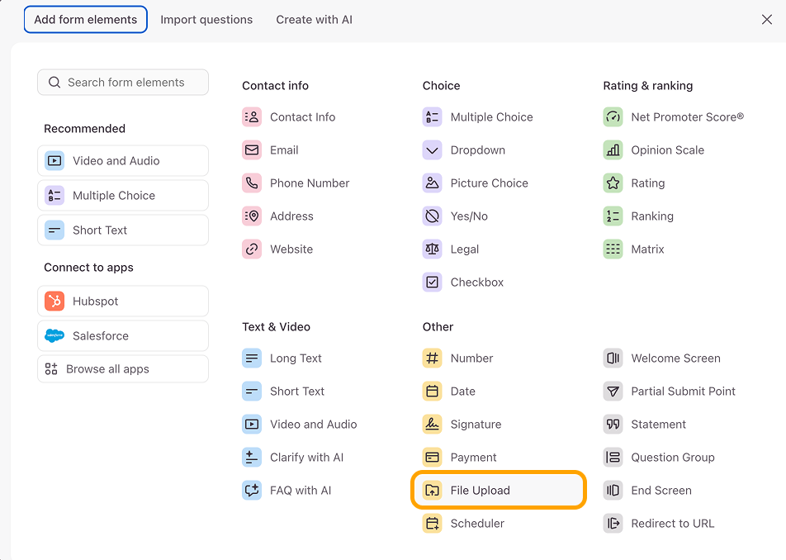The image size is (786, 560).
Task: Focus the Search form elements field
Action: 123,83
